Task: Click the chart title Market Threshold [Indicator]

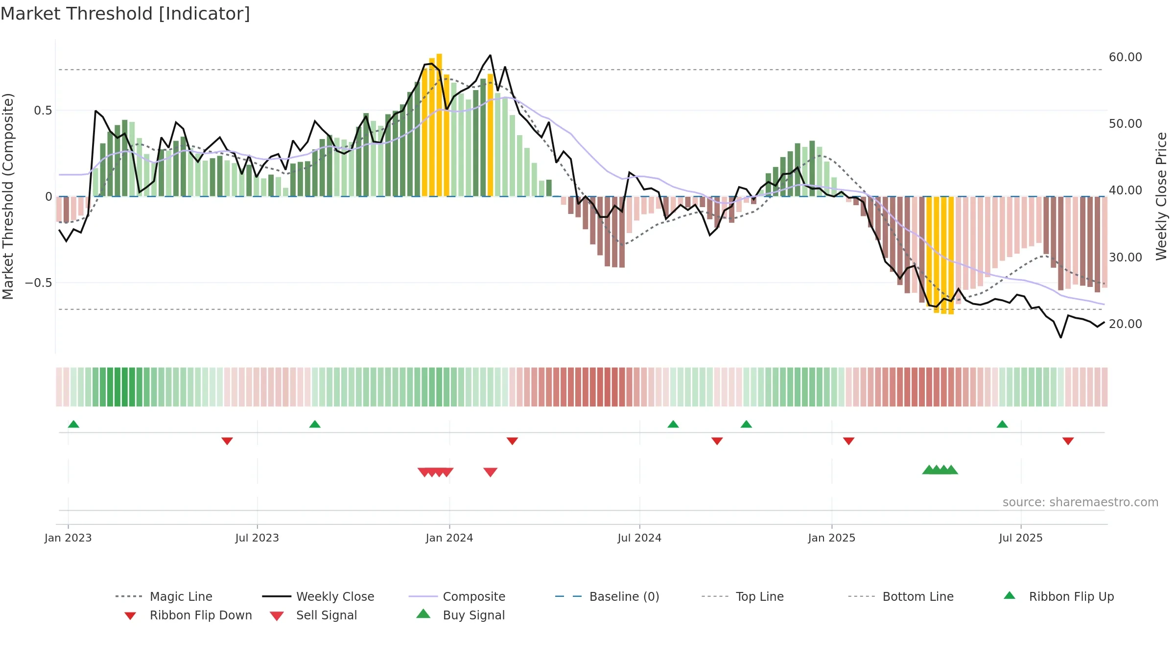Action: click(x=125, y=14)
